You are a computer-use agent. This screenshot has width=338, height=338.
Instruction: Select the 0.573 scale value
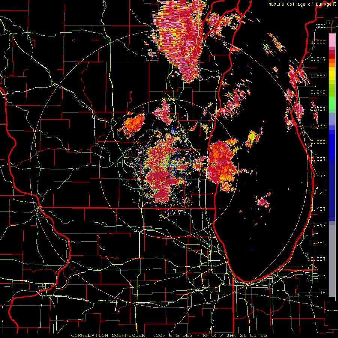tap(318, 176)
